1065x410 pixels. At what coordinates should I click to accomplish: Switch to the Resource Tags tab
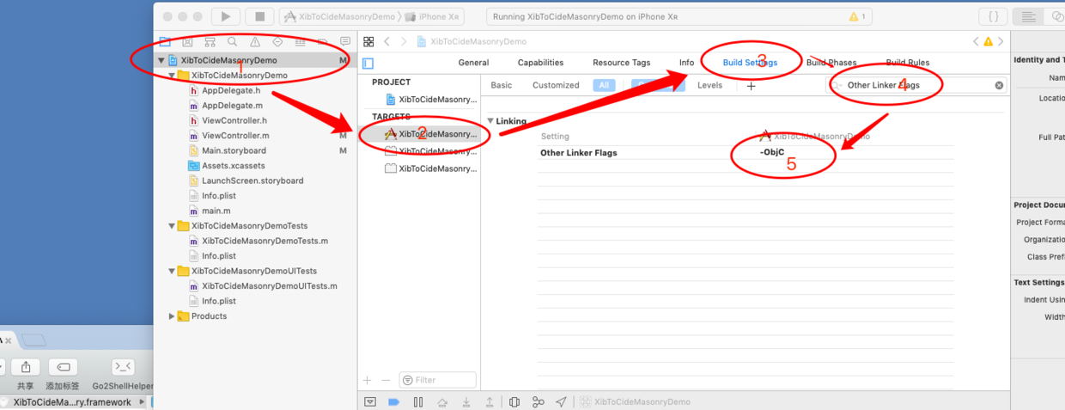(x=621, y=63)
